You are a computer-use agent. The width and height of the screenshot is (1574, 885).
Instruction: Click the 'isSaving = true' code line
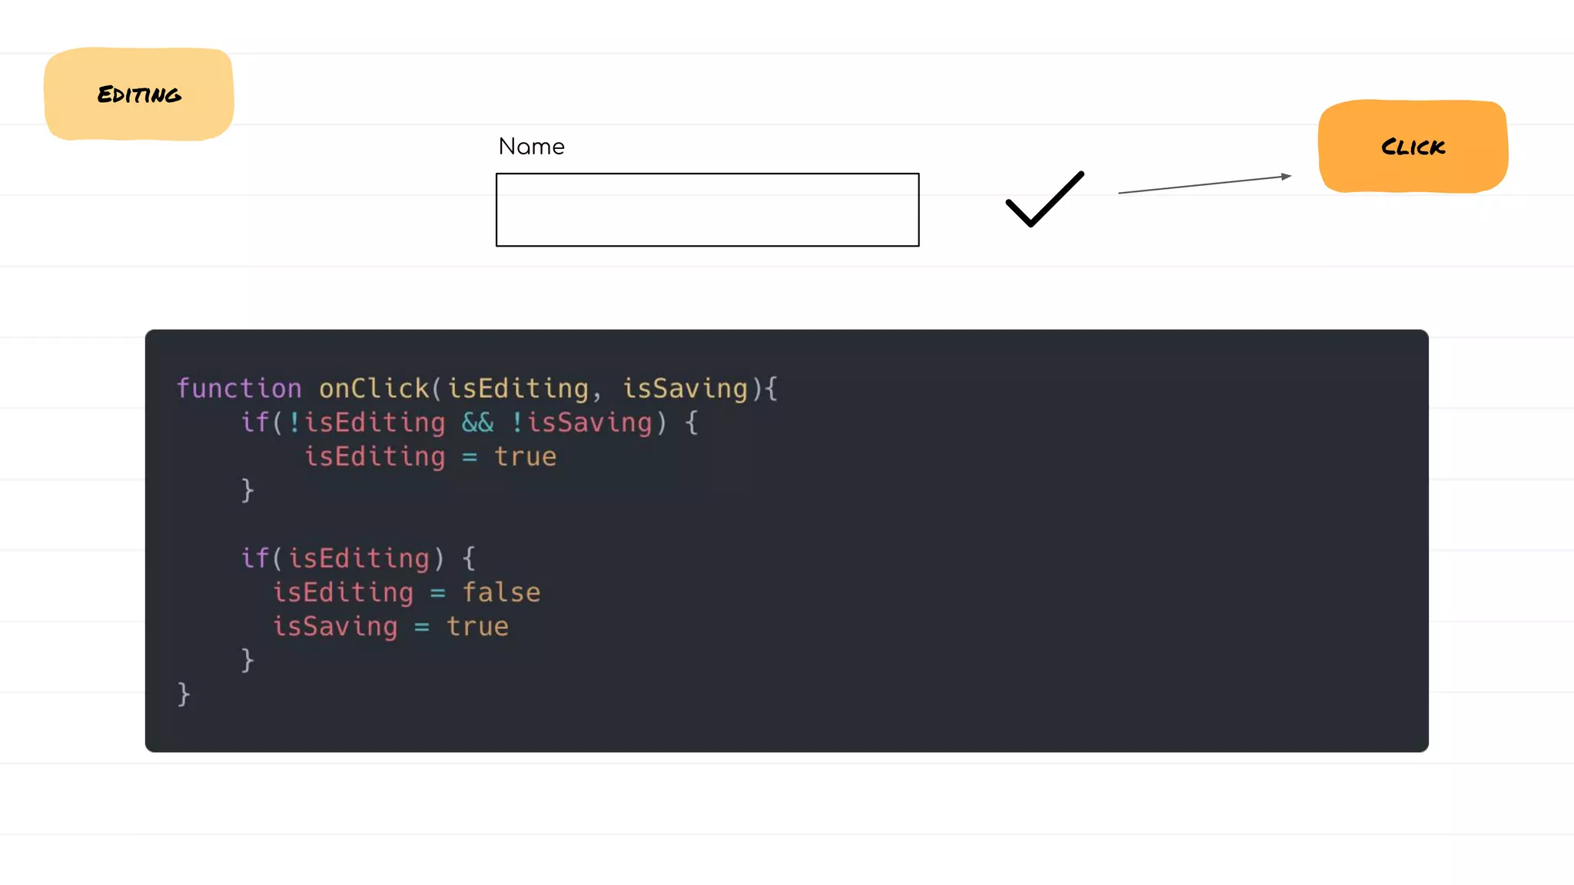390,626
